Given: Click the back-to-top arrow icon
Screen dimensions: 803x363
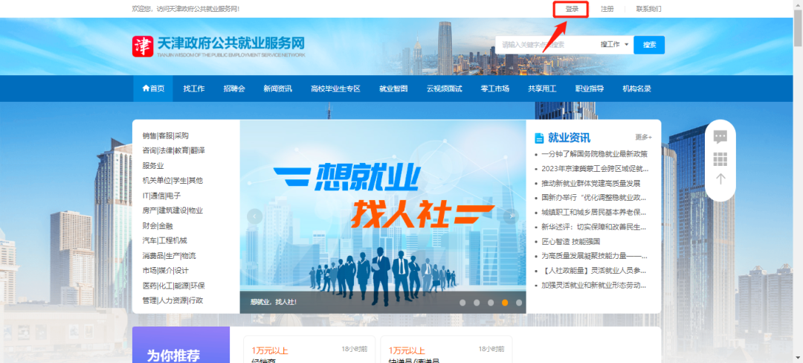Looking at the screenshot, I should 720,179.
